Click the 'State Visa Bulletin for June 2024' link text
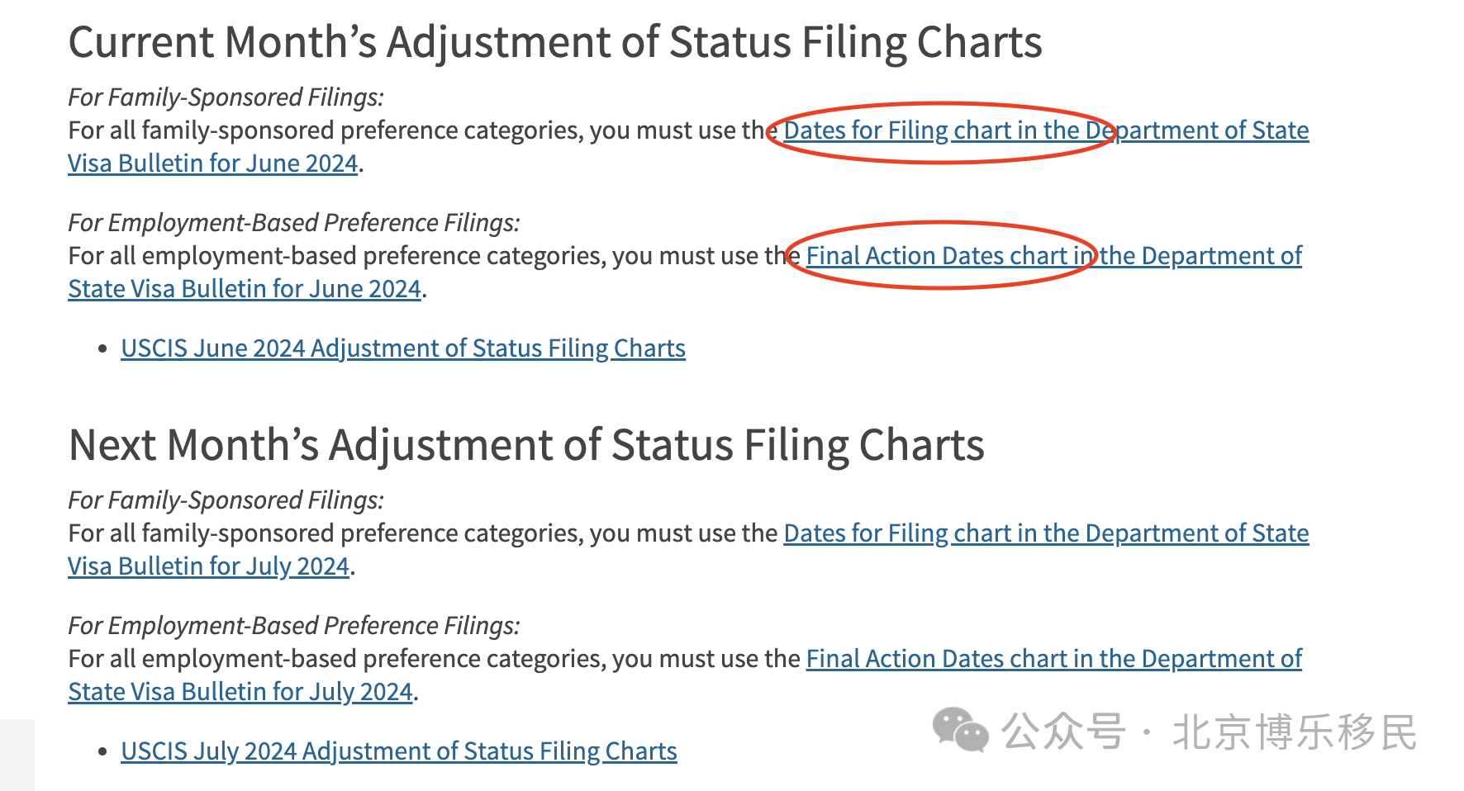 245,289
